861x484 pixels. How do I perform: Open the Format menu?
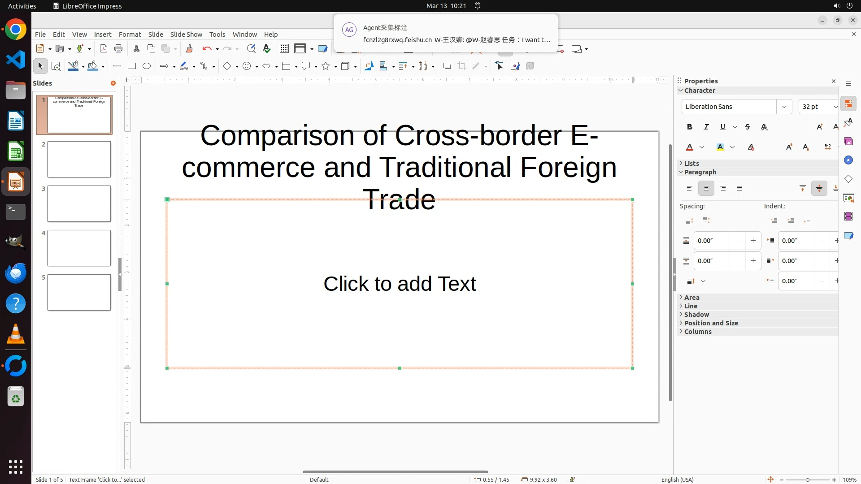point(130,35)
